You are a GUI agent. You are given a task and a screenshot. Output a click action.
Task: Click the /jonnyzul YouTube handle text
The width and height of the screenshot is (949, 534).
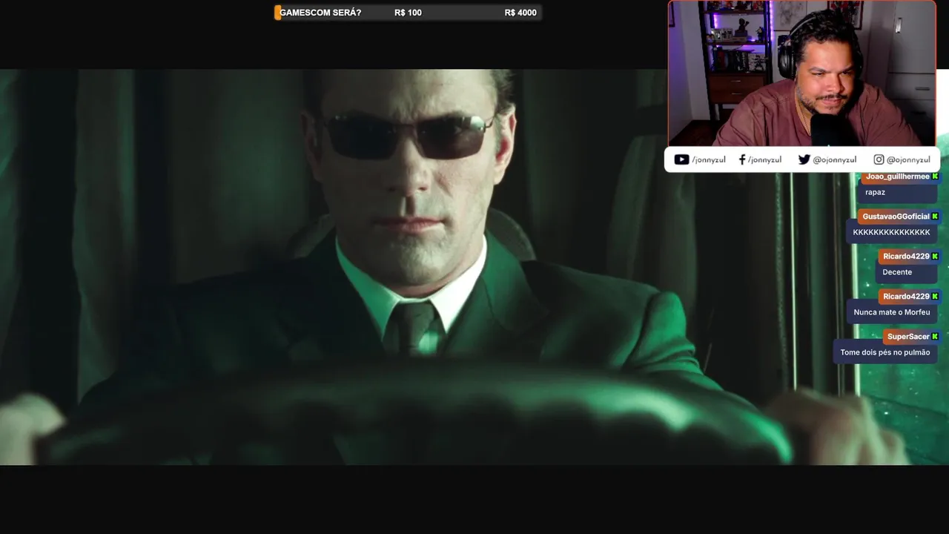tap(709, 159)
